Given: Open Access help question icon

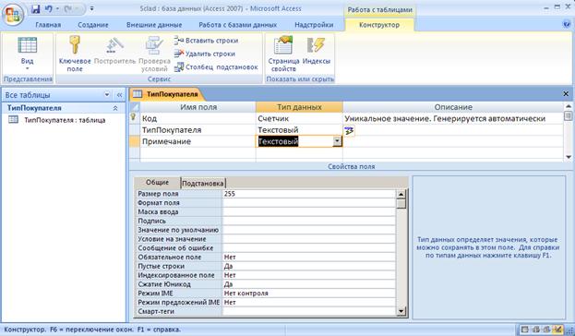Looking at the screenshot, I should tap(567, 24).
